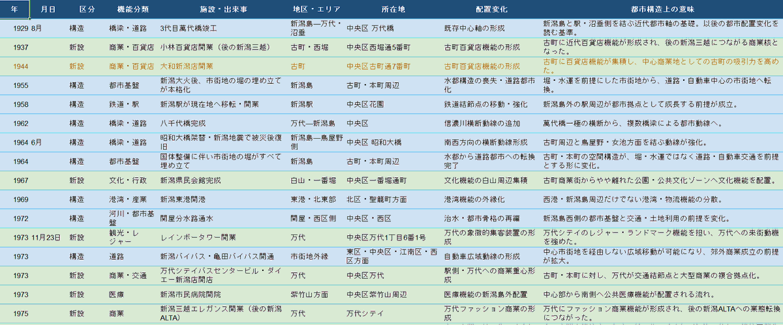
Task: Click the year cell 1929
Action: [14, 29]
